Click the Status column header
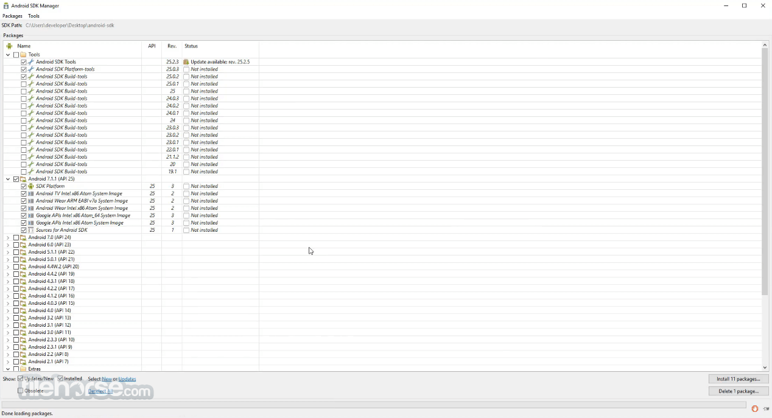Image resolution: width=772 pixels, height=418 pixels. (x=220, y=46)
